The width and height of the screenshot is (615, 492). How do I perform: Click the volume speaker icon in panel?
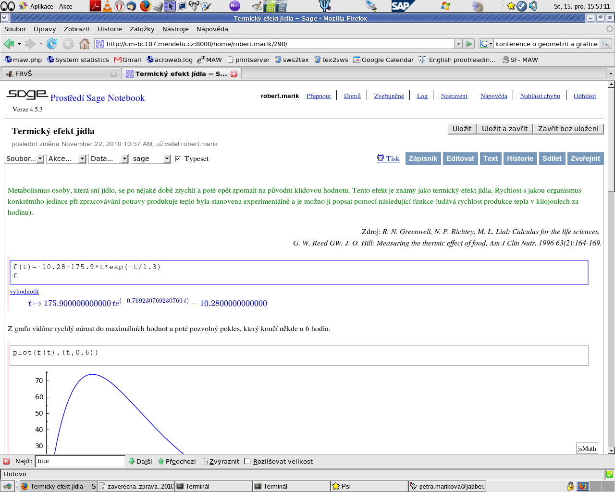point(533,6)
